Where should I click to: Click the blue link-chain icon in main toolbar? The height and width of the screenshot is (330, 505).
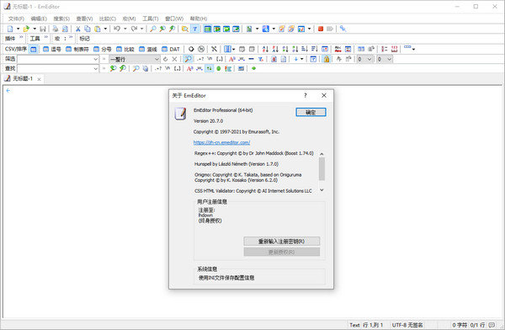[x=343, y=29]
